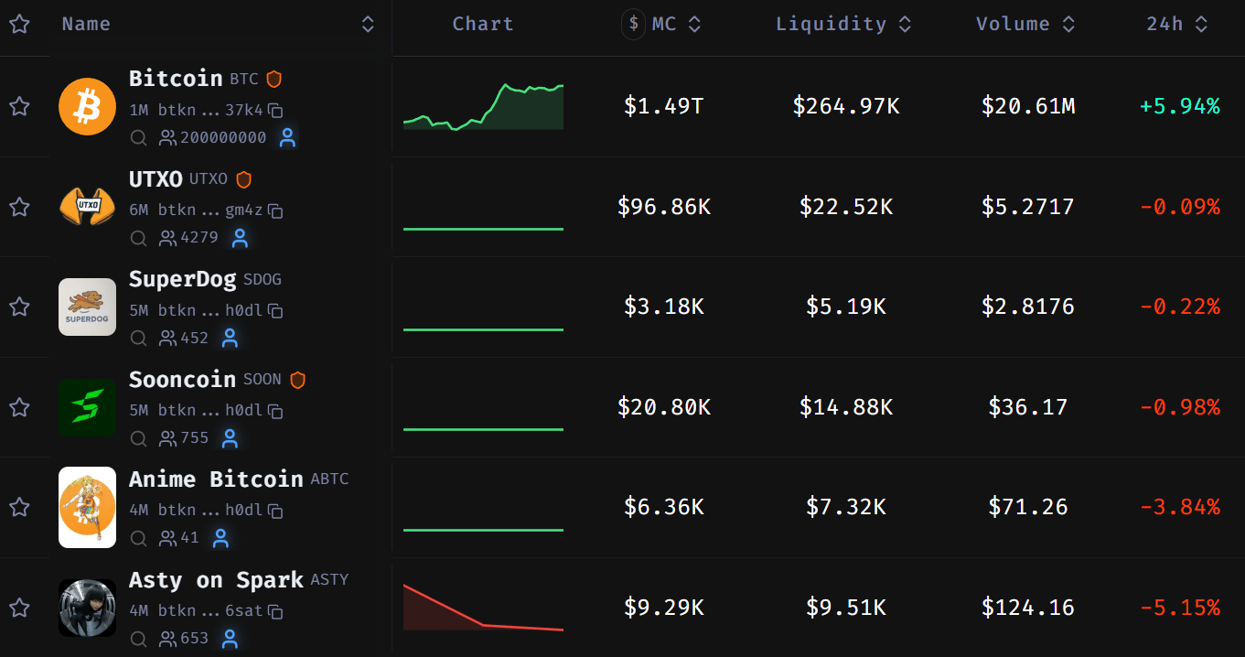The height and width of the screenshot is (657, 1245).
Task: Sort the Liquidity column
Action: tap(905, 25)
